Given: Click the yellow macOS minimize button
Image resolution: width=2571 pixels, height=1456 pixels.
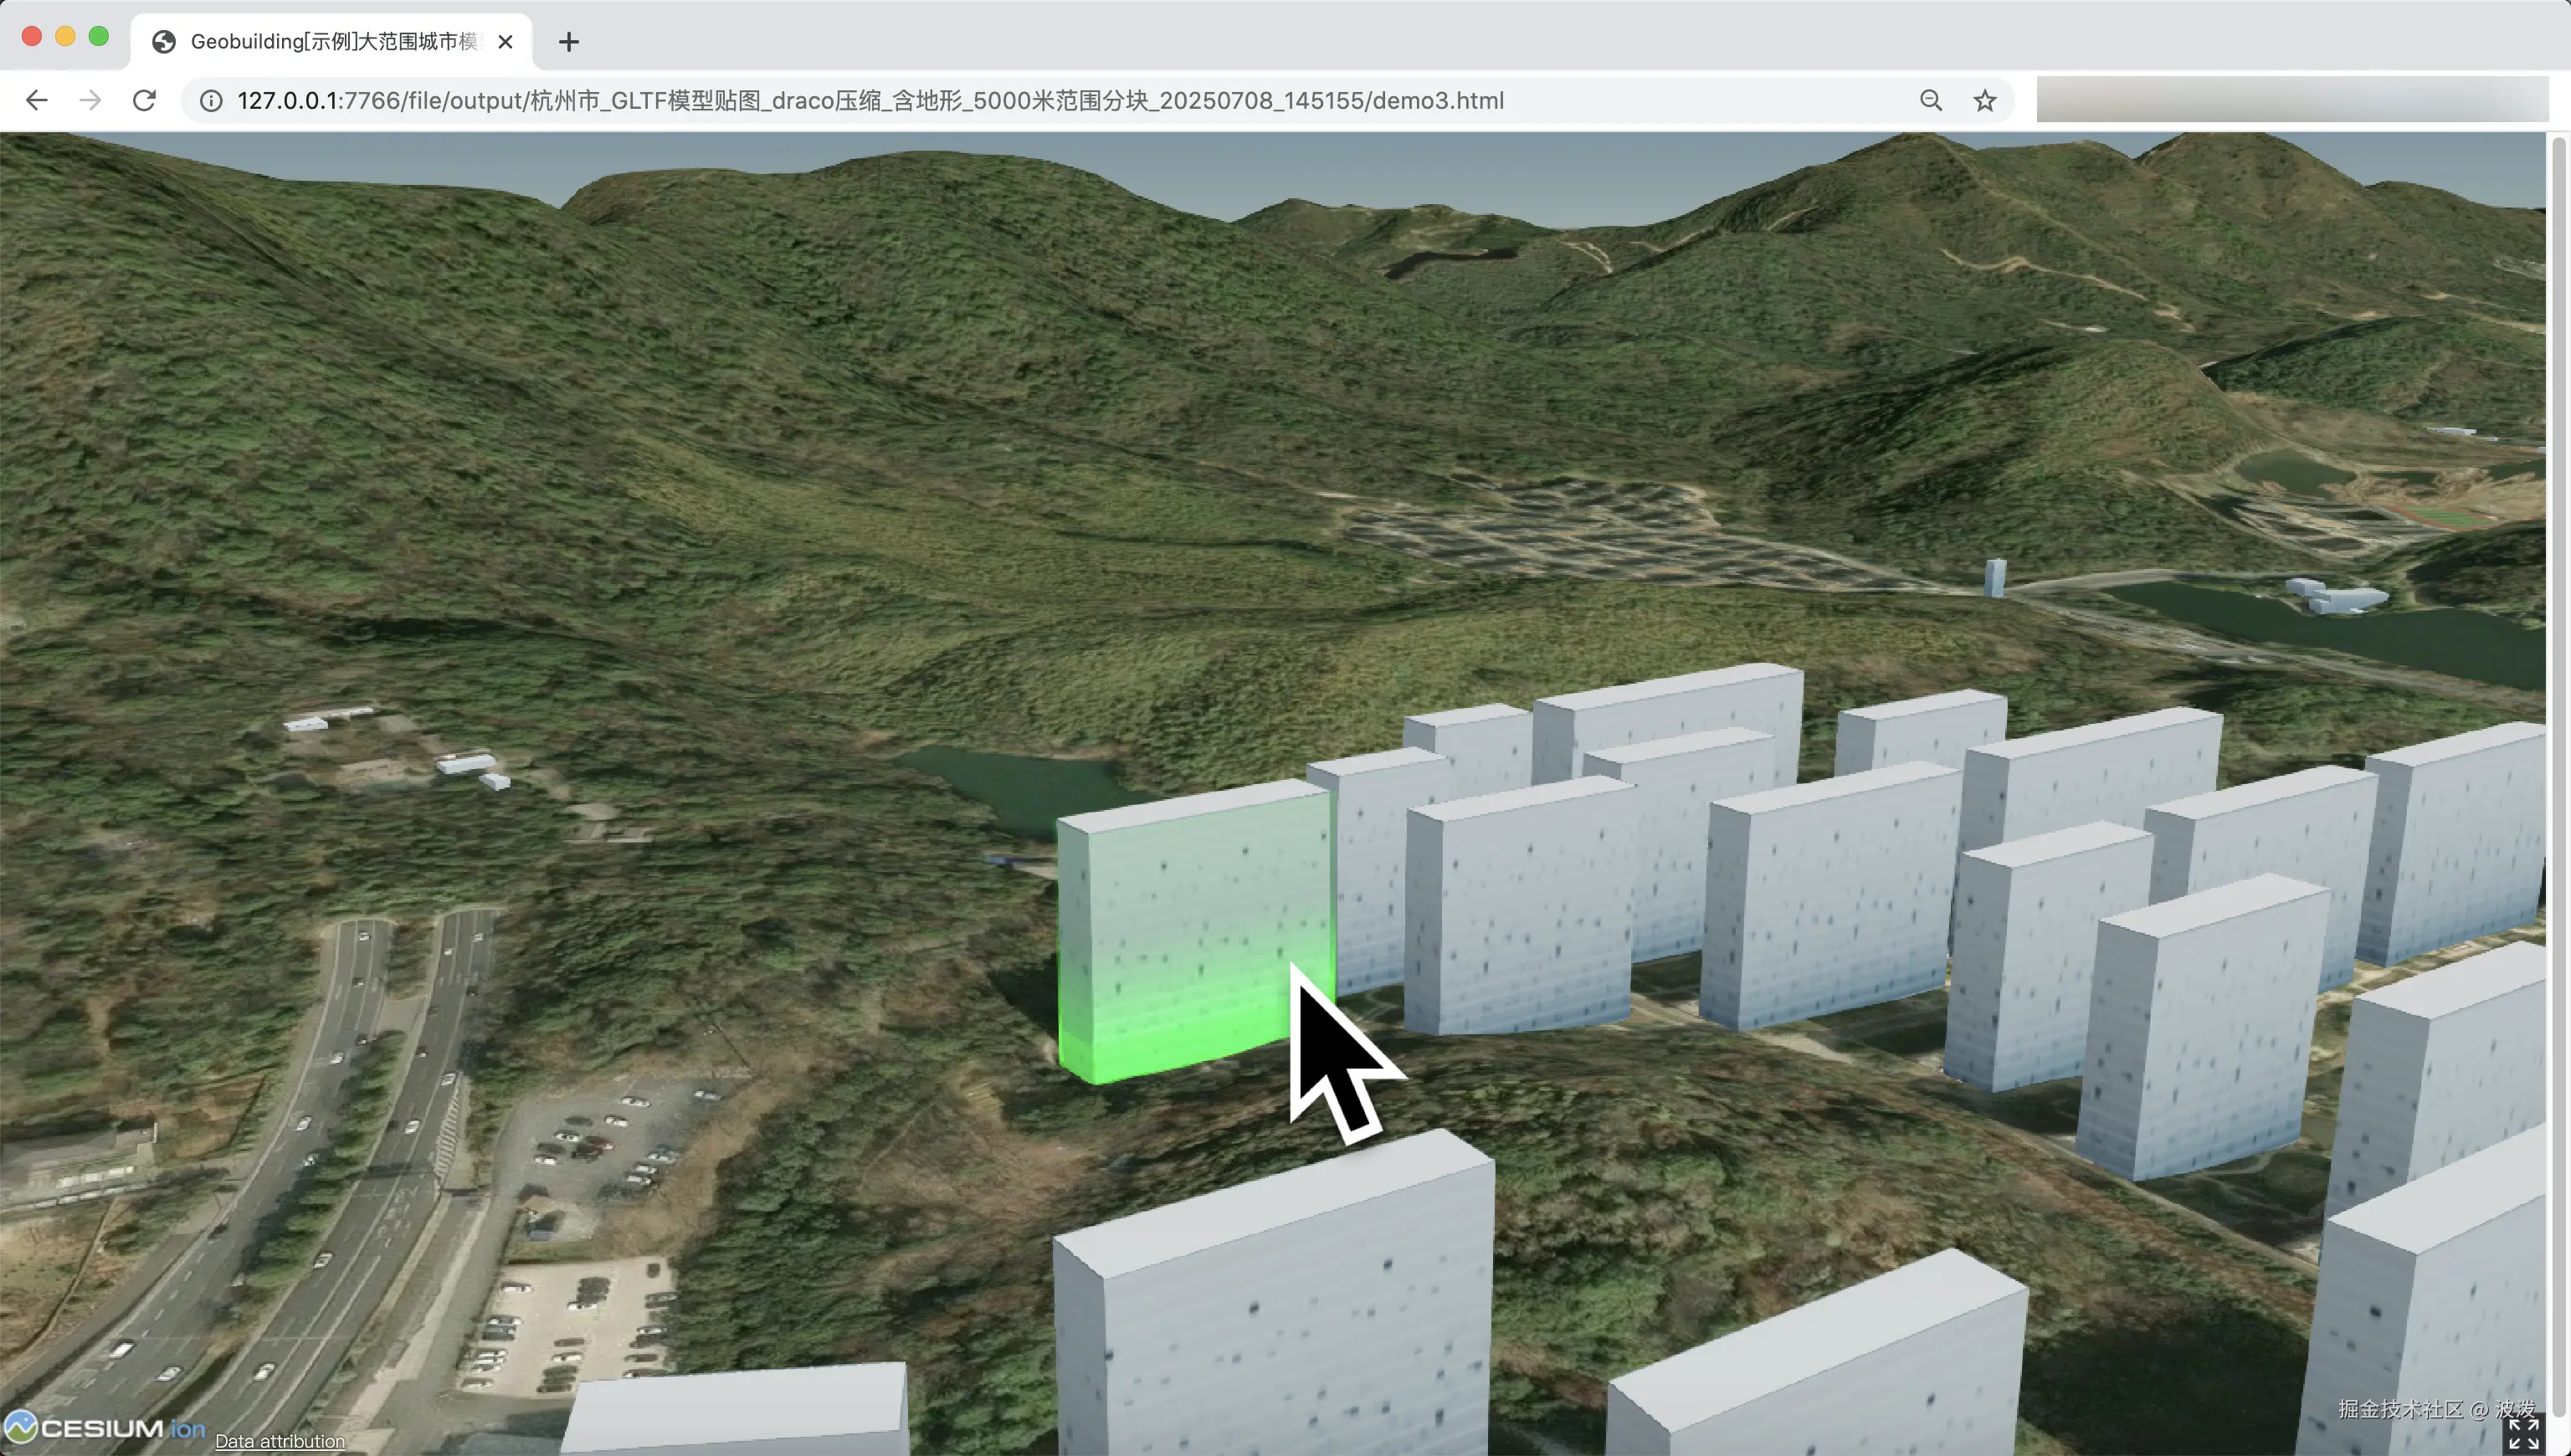Looking at the screenshot, I should point(65,37).
